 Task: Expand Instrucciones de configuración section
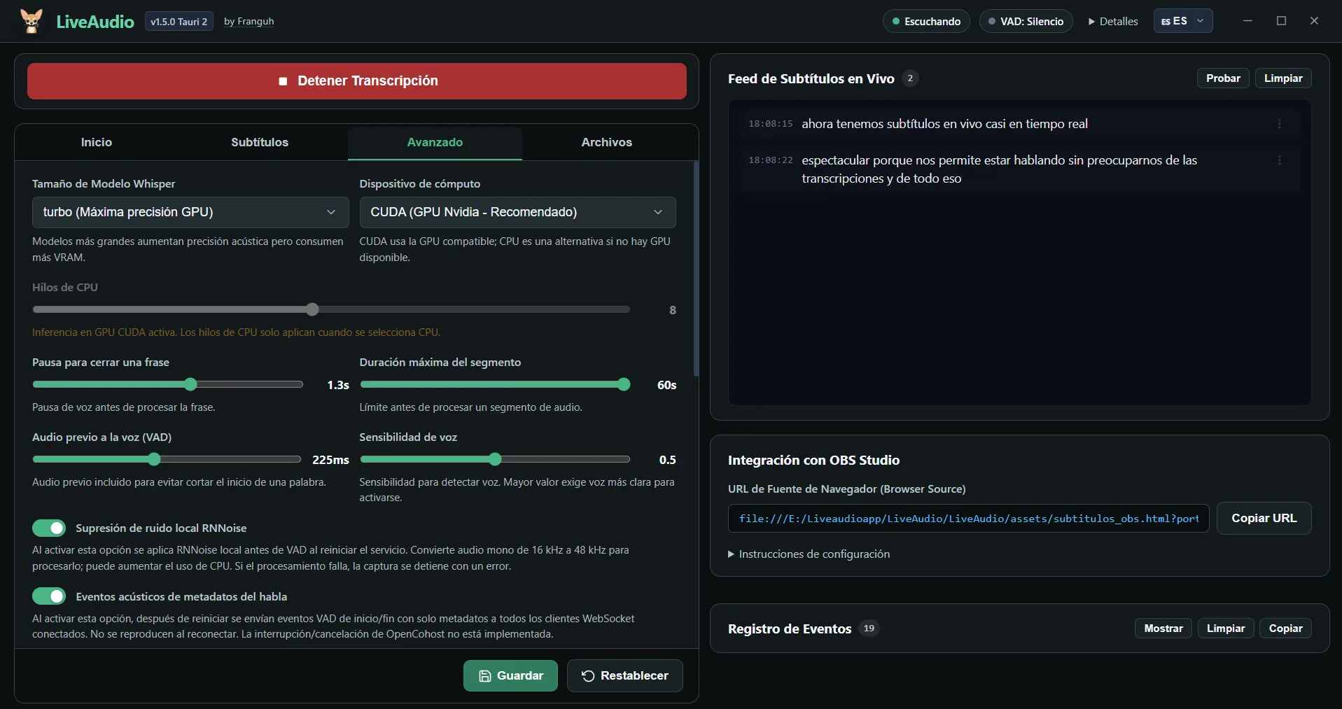(809, 554)
